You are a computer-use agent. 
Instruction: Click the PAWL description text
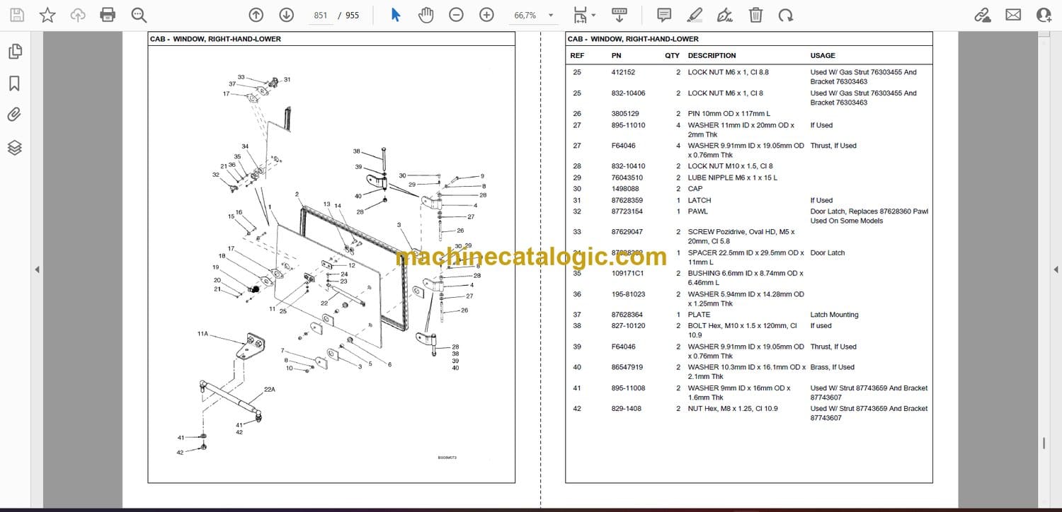pos(697,211)
